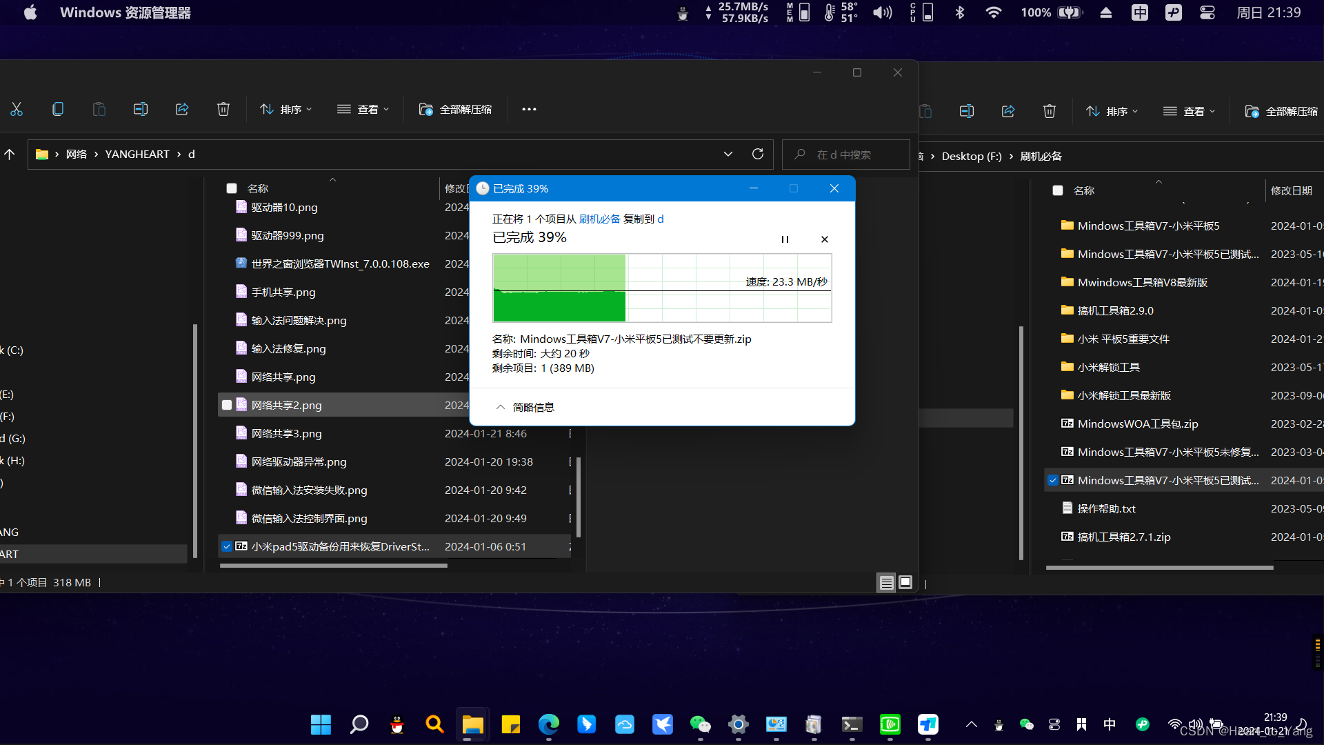Click vertical scrollbar of left file list
Image resolution: width=1324 pixels, height=745 pixels.
click(x=579, y=497)
